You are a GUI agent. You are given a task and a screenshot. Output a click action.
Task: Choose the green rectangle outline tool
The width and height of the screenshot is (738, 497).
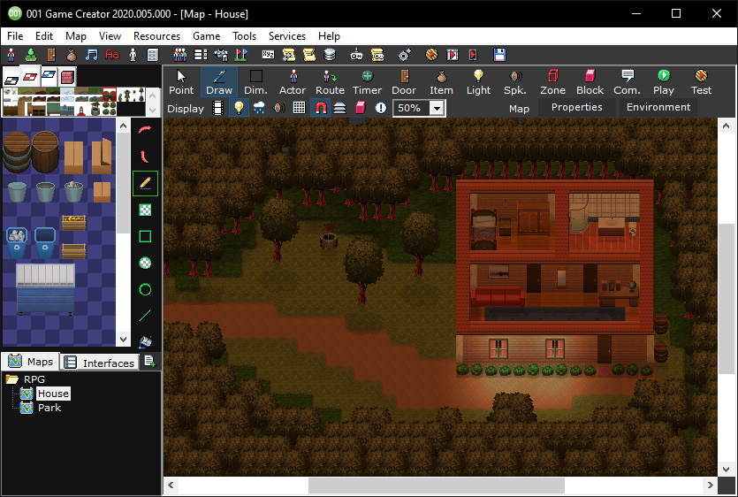[x=146, y=236]
